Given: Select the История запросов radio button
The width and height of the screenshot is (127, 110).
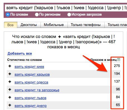Looking at the screenshot, I should coord(69,15).
